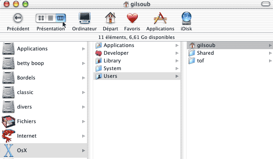Image resolution: width=273 pixels, height=159 pixels.
Task: Select the betty boop disk icon
Action: point(9,63)
